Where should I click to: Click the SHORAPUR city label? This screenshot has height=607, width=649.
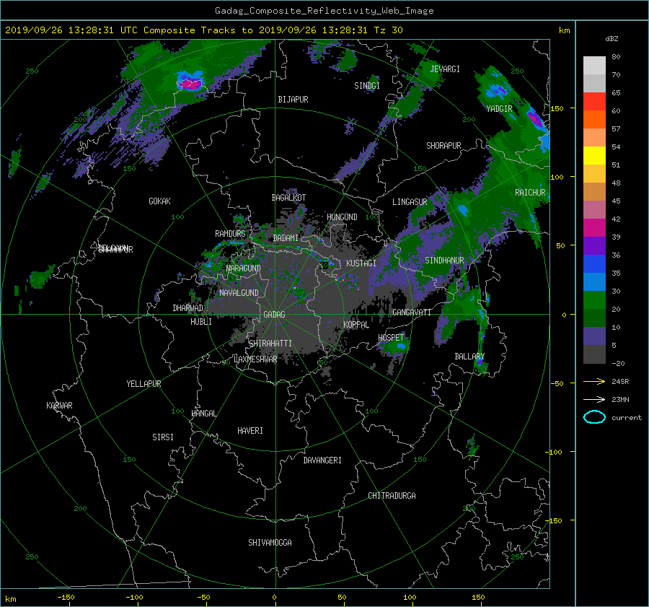click(x=443, y=146)
